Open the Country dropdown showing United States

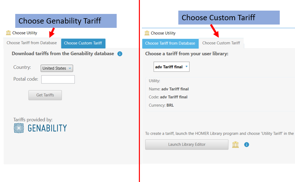(x=57, y=68)
